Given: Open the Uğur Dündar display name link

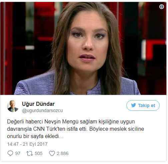Looking at the screenshot, I should (38, 104).
